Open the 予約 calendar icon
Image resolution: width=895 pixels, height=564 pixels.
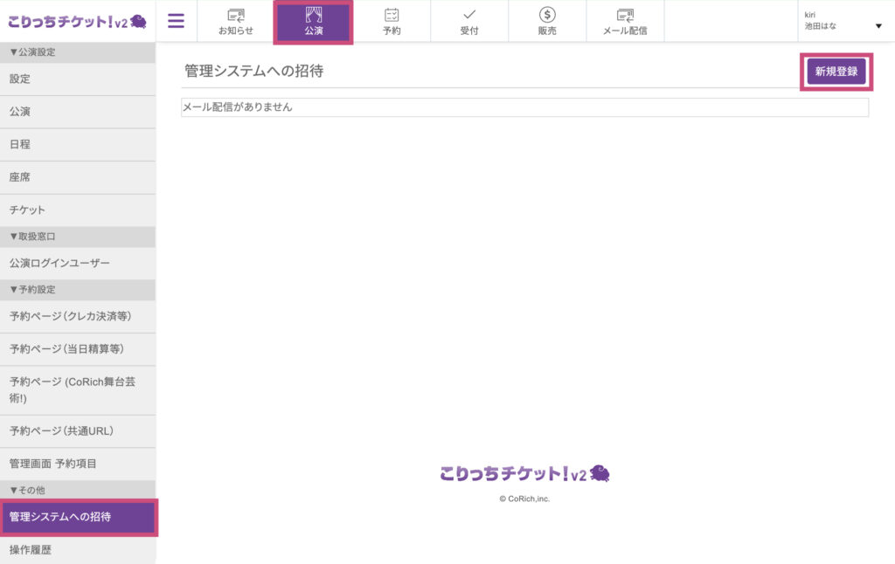point(392,21)
